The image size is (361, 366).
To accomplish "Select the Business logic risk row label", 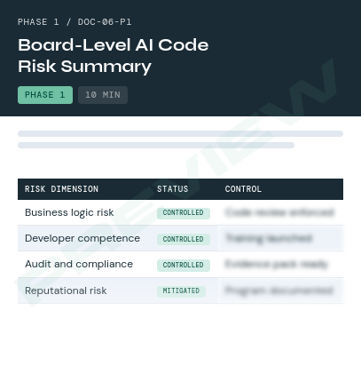I will point(69,212).
